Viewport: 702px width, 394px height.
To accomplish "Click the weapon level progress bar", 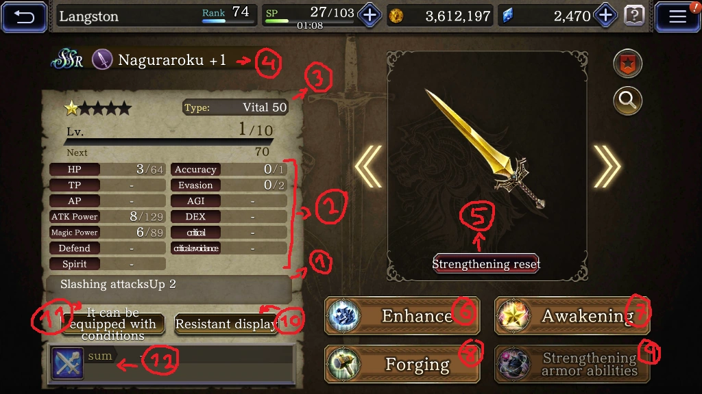I will tap(169, 142).
